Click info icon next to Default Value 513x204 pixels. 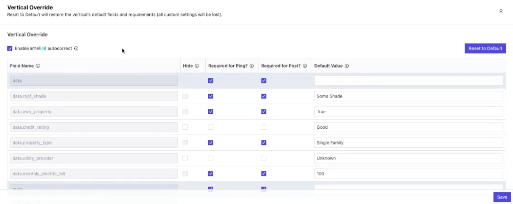point(347,66)
